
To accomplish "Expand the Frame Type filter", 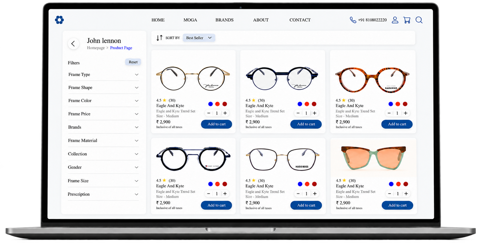I will coord(103,74).
